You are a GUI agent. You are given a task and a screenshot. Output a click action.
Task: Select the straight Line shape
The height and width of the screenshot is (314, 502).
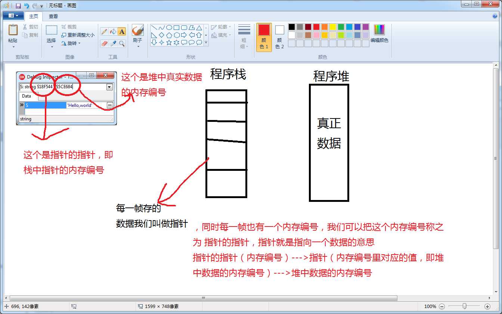pos(154,28)
